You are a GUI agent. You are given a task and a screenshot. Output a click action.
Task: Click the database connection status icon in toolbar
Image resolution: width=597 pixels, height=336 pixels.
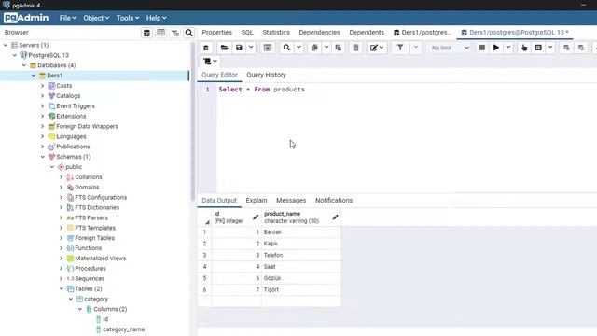(x=206, y=48)
